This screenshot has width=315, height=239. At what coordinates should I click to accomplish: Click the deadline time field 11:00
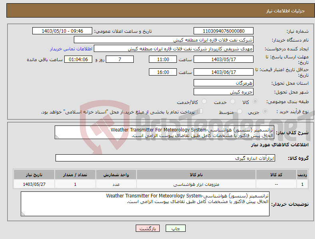163,59
